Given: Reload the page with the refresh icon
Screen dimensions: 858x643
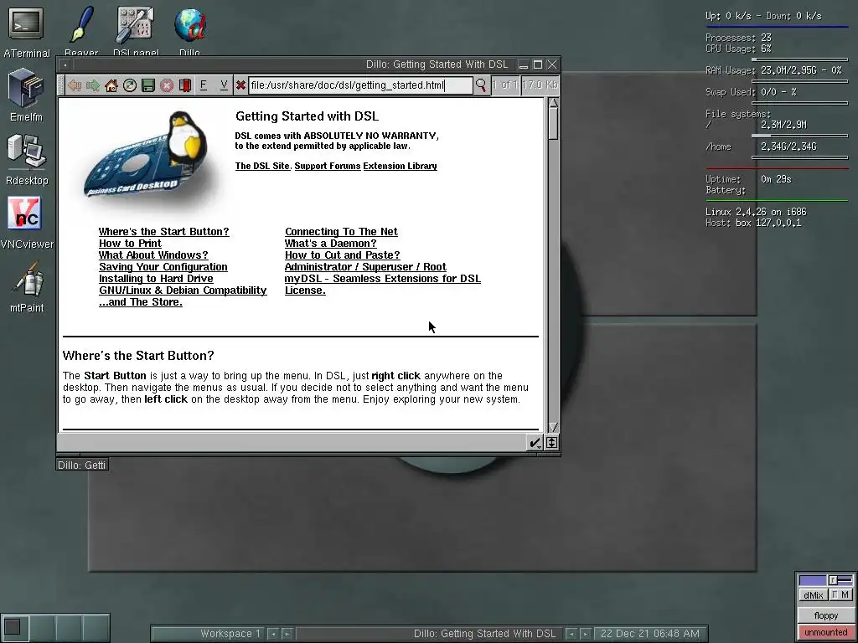Looking at the screenshot, I should pyautogui.click(x=130, y=85).
